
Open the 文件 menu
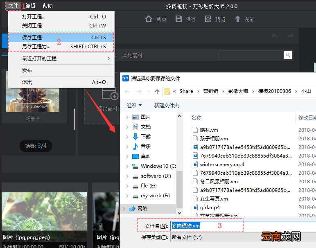pyautogui.click(x=13, y=6)
